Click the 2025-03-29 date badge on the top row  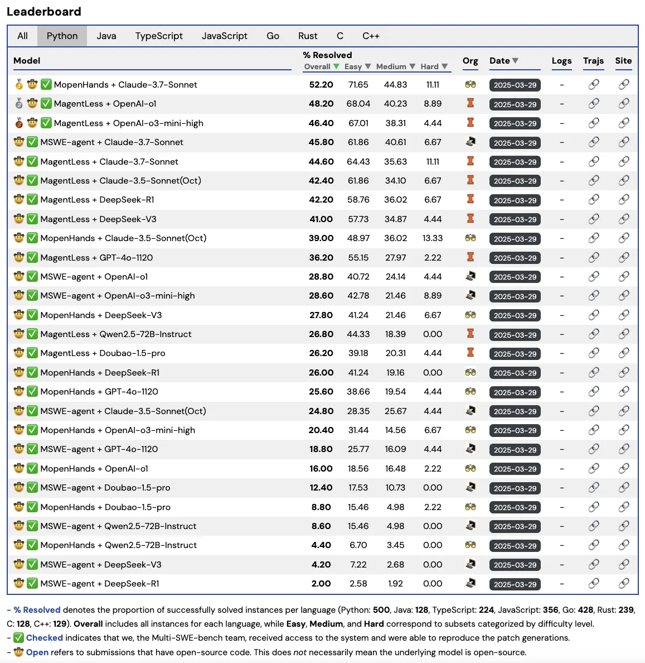coord(515,84)
